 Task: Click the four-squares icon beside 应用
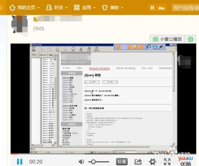76,7
